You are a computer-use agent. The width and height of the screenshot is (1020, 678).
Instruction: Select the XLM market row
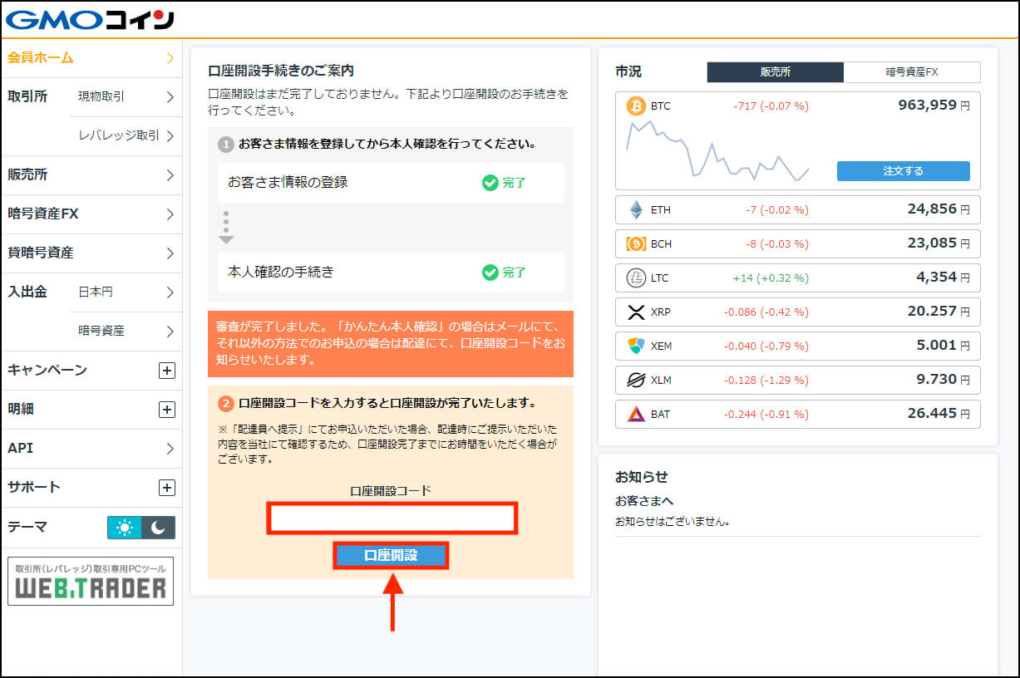point(797,380)
